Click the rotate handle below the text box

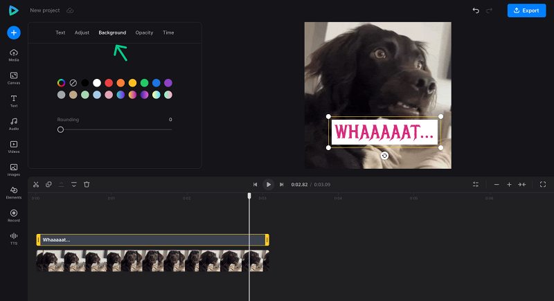point(385,156)
